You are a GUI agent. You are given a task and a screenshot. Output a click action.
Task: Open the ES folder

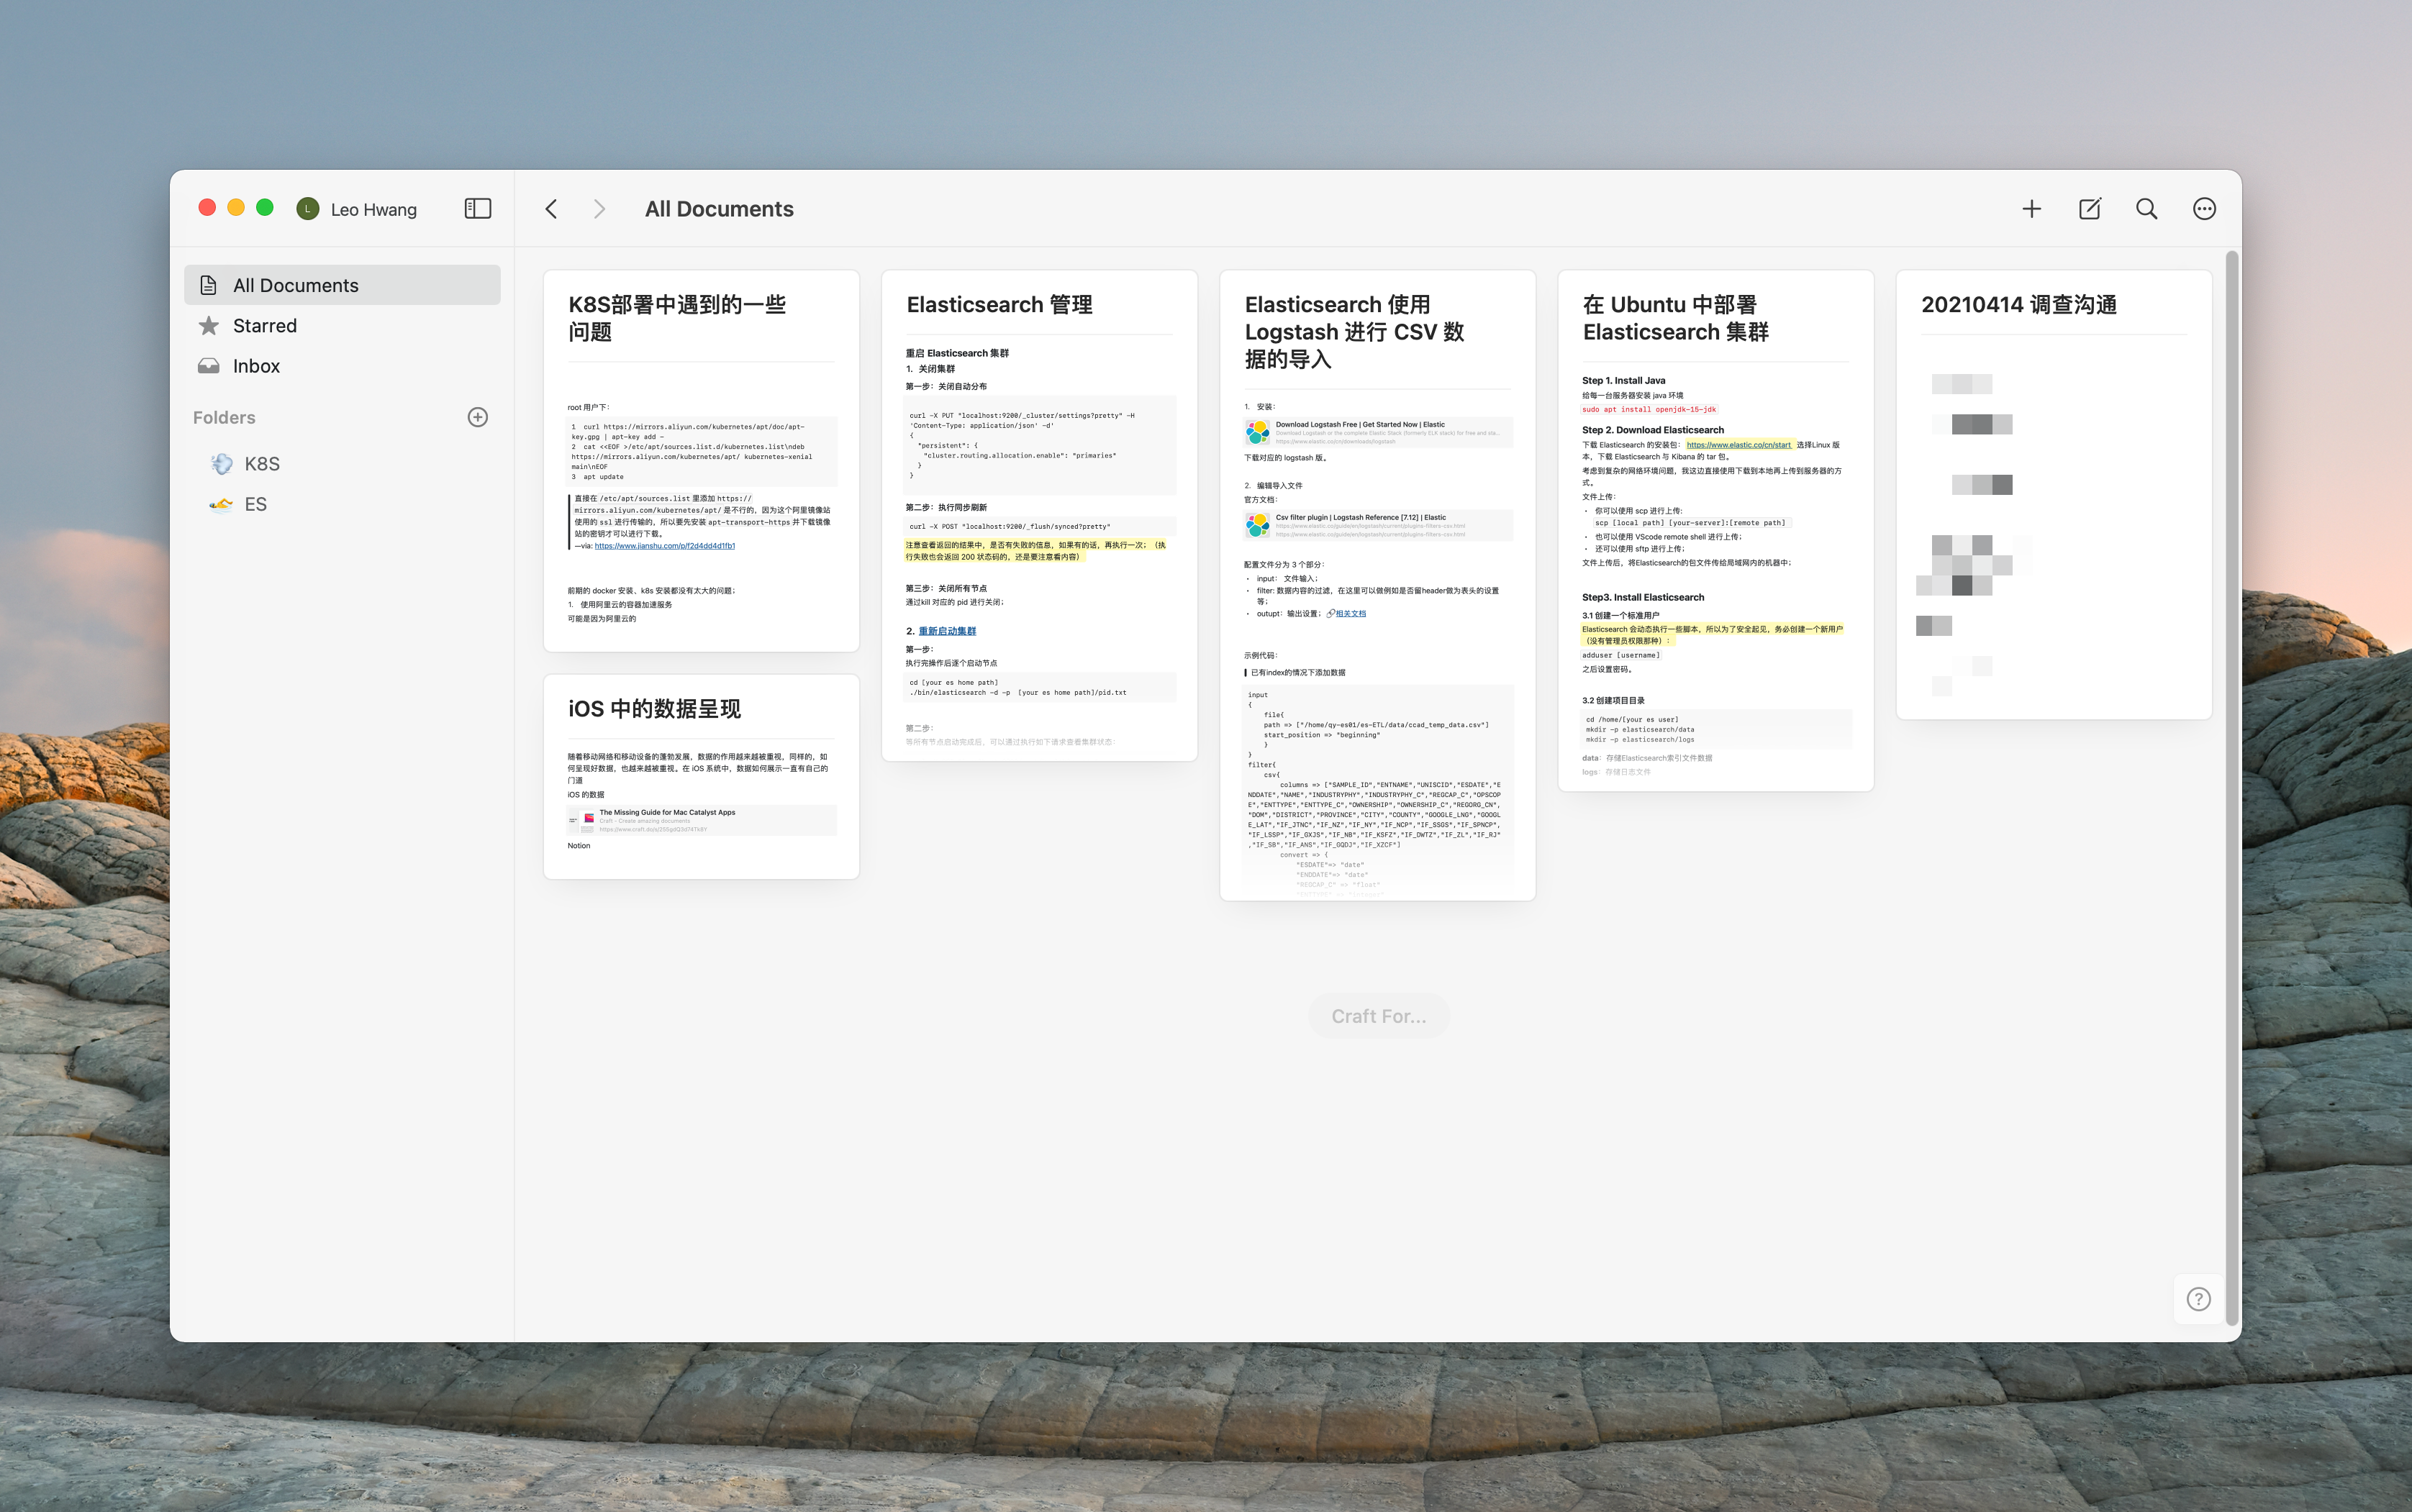pyautogui.click(x=255, y=504)
